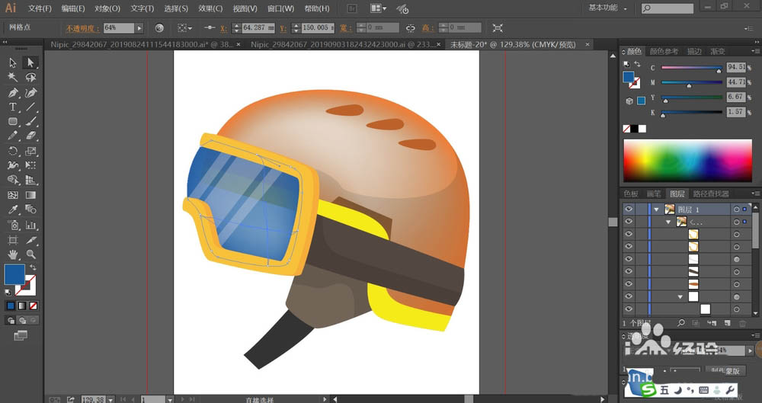
Task: Click the Bridge icon in menu bar
Action: pos(351,8)
